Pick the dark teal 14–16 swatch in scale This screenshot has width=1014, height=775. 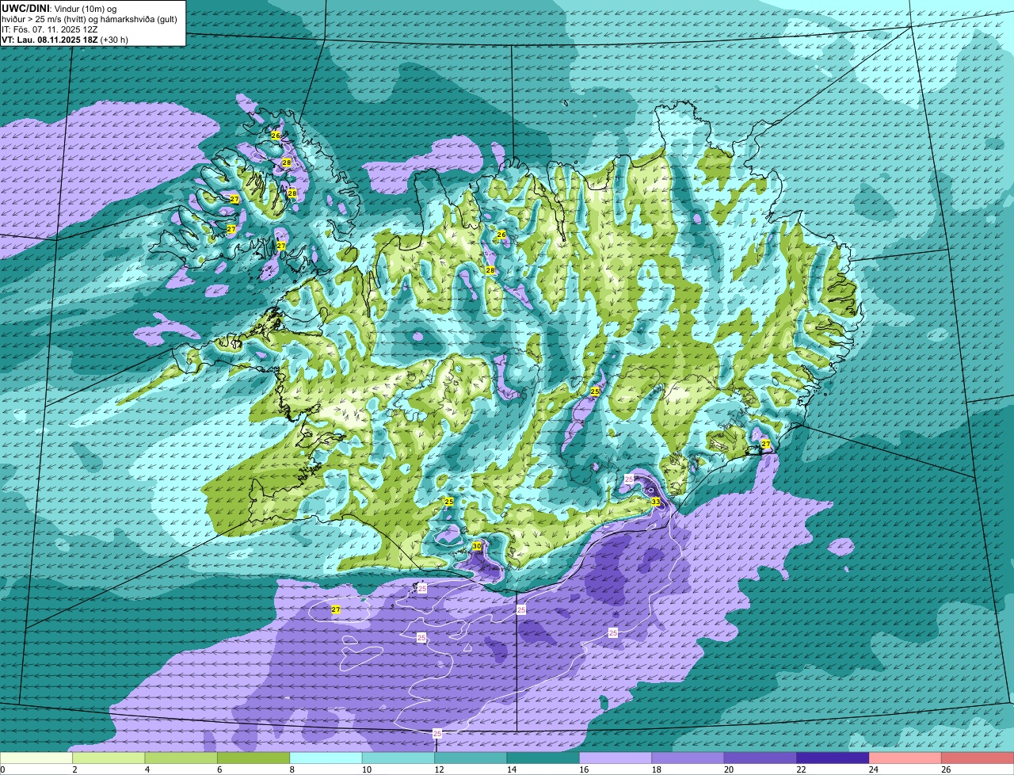(x=543, y=758)
